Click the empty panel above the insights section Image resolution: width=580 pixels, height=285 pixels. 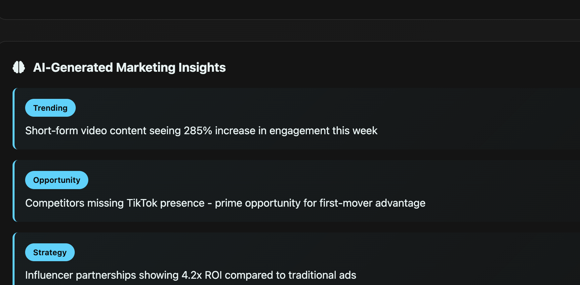pyautogui.click(x=290, y=8)
